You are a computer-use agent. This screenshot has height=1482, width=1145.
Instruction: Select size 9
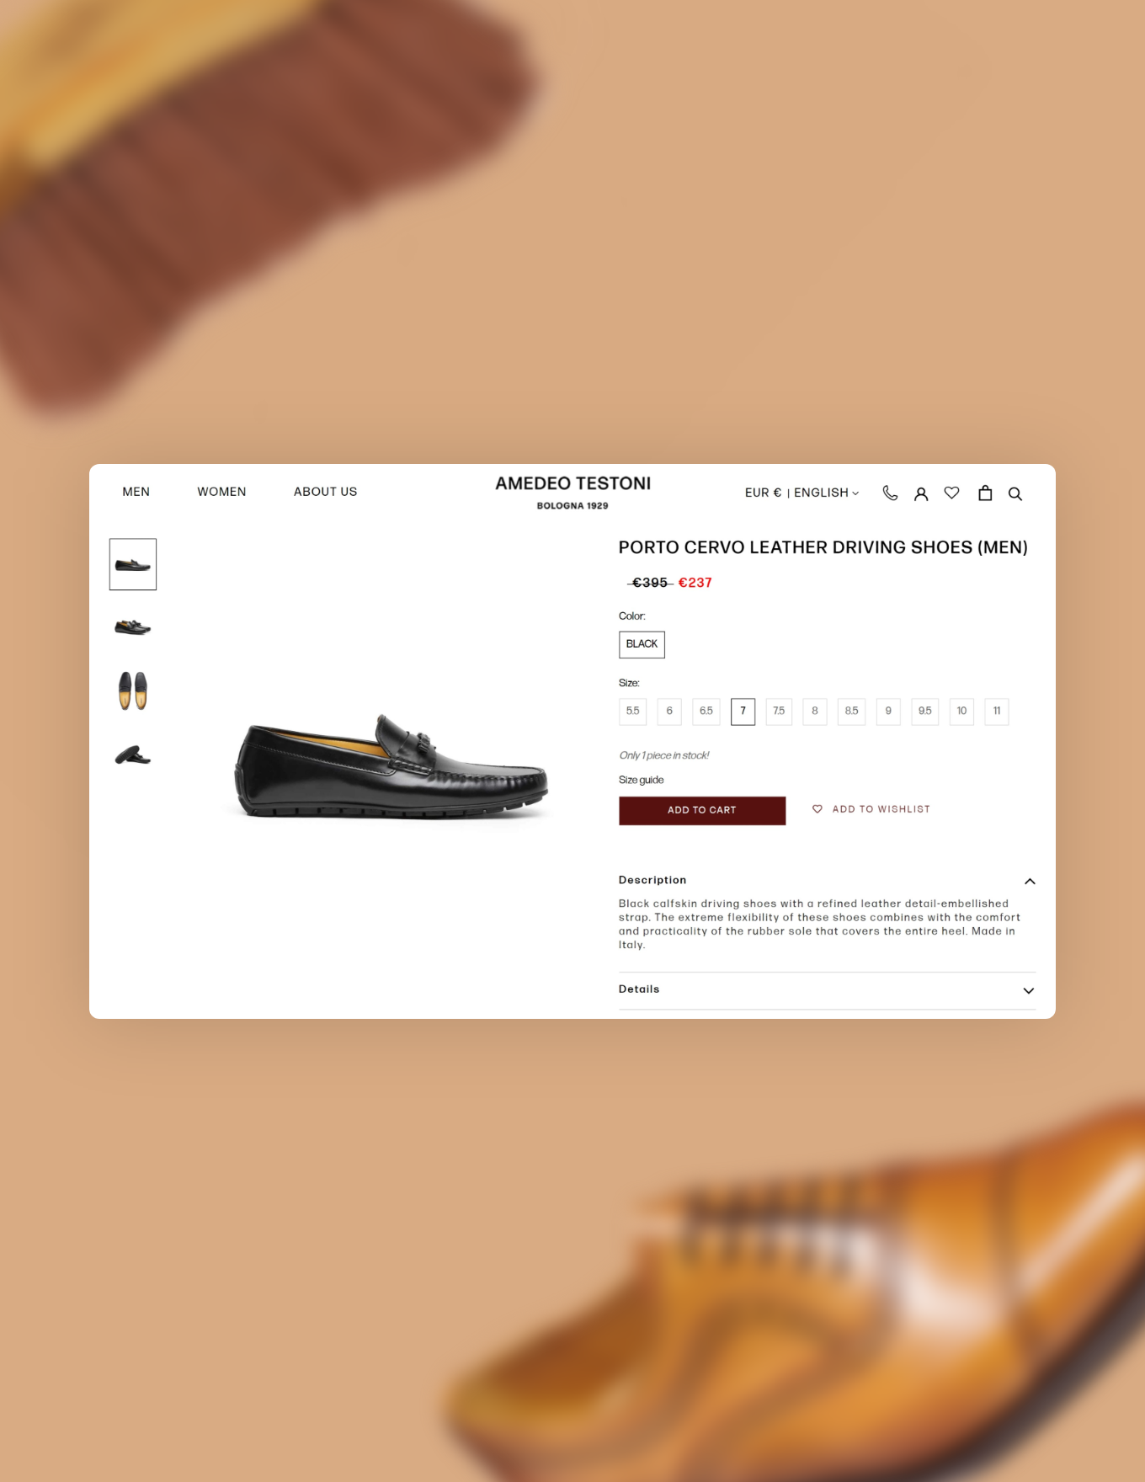pyautogui.click(x=888, y=712)
